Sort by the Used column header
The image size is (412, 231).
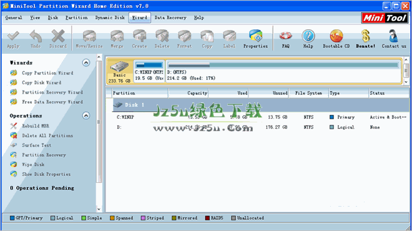(228, 93)
